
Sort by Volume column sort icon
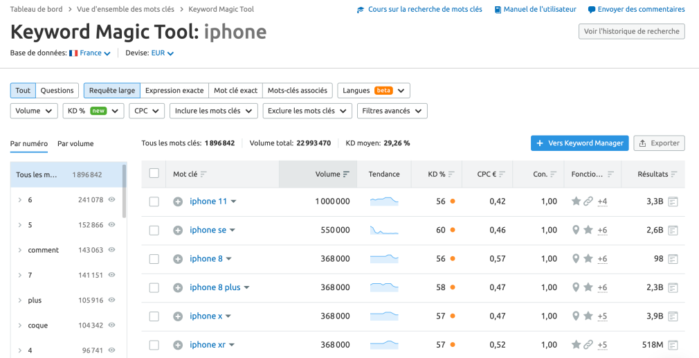346,174
